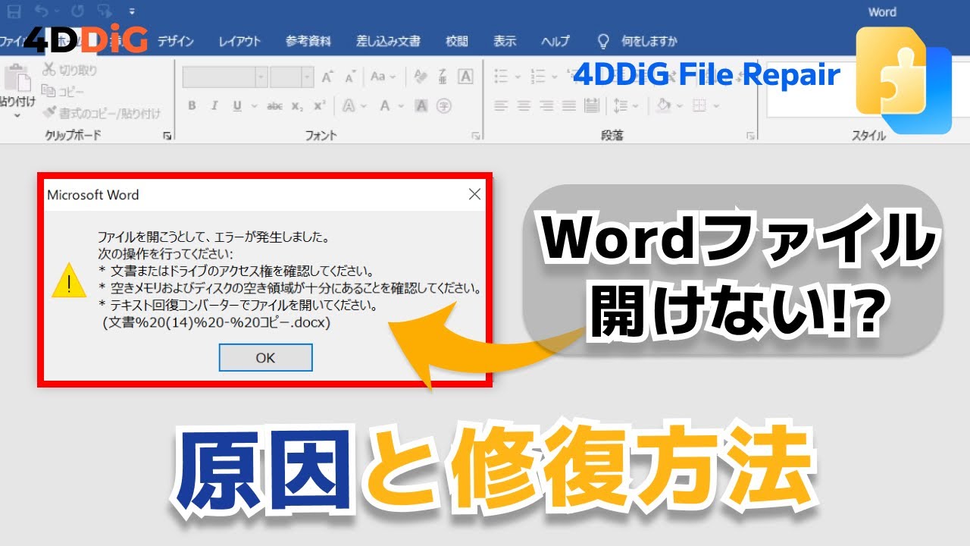Click OK in the Microsoft Word dialog
Viewport: 970px width, 546px height.
coord(265,358)
